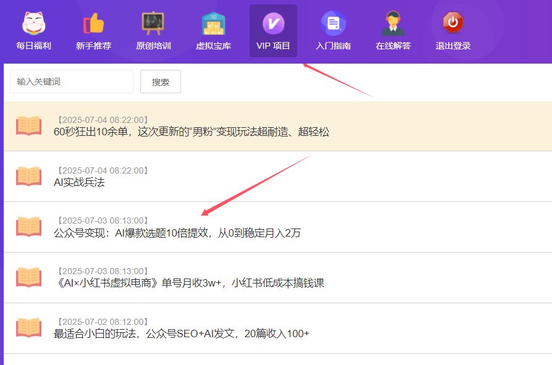552x365 pixels.
Task: Click book icon beside 最适合小白的玩法 article
Action: point(29,328)
